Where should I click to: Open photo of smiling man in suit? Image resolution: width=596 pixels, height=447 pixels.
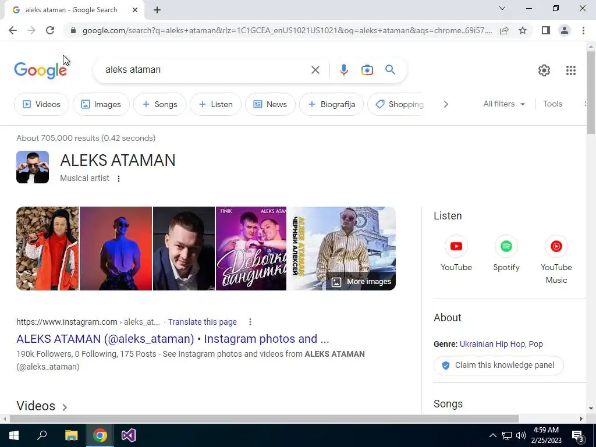tap(183, 249)
